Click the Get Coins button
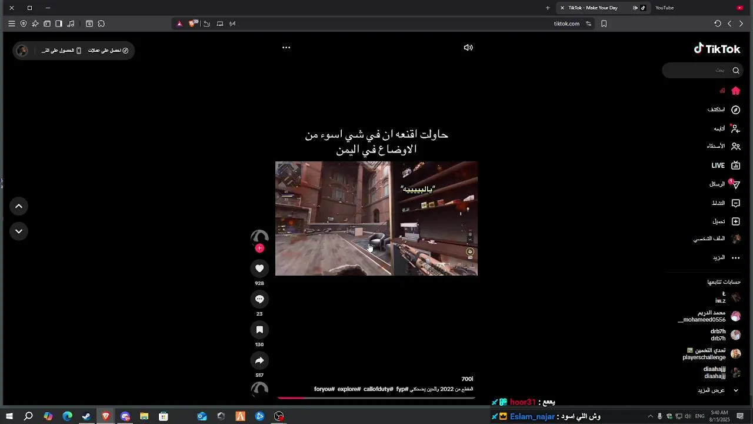This screenshot has height=424, width=753. tap(108, 51)
